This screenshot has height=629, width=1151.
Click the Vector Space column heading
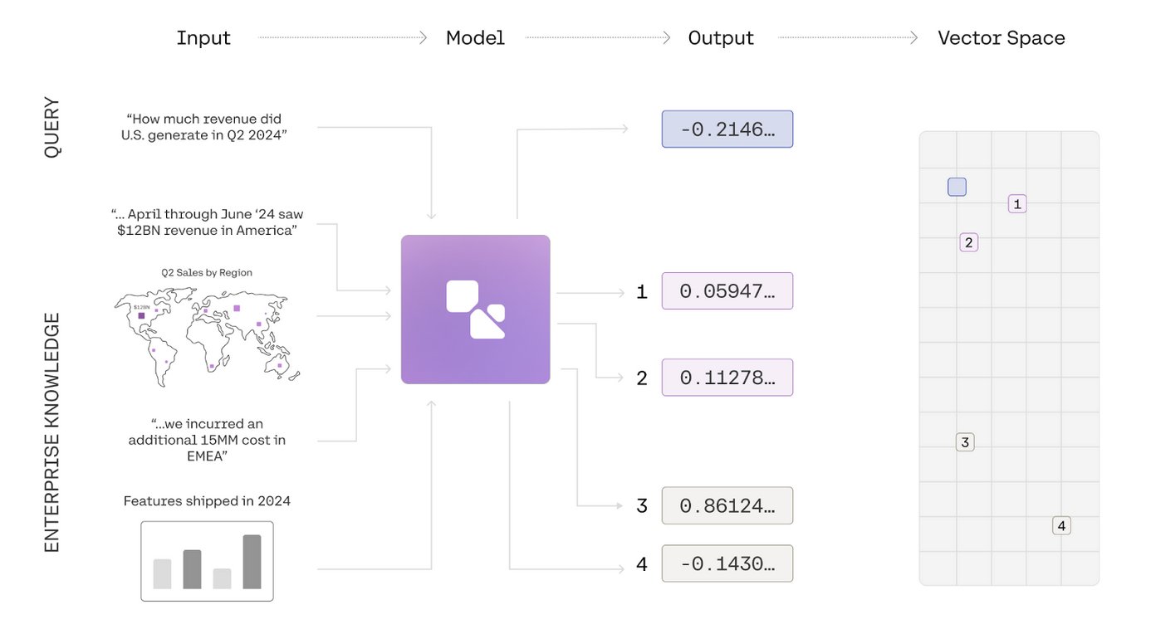1001,38
